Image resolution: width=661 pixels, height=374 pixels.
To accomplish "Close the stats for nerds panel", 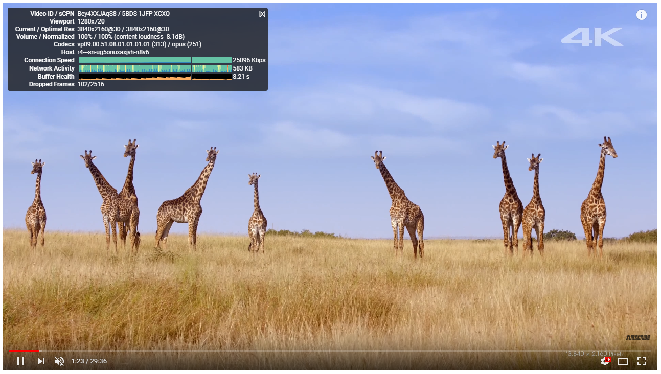I will click(x=262, y=14).
